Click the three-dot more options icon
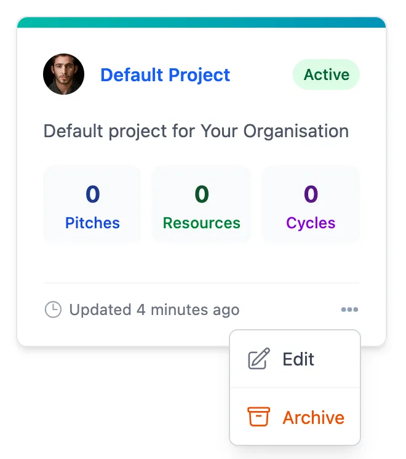The height and width of the screenshot is (459, 406). (x=349, y=309)
